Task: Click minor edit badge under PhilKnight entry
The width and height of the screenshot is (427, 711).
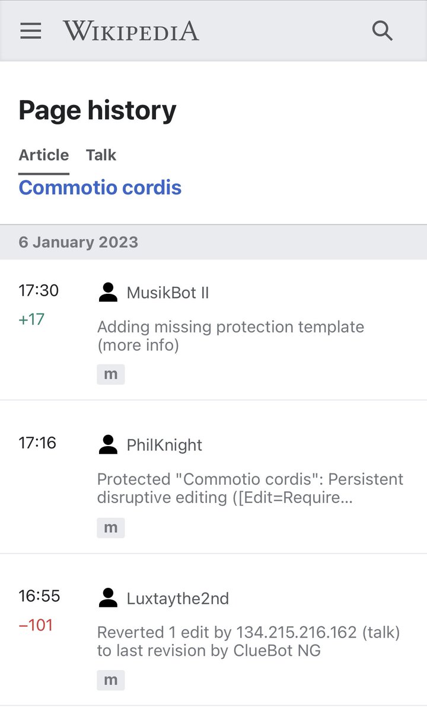Action: [111, 527]
